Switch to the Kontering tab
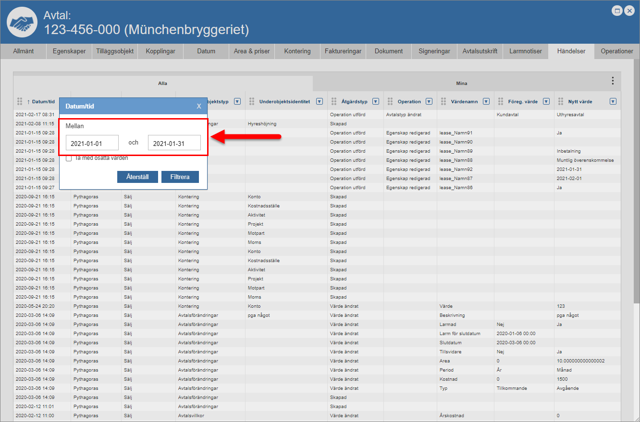The height and width of the screenshot is (422, 640). (297, 51)
